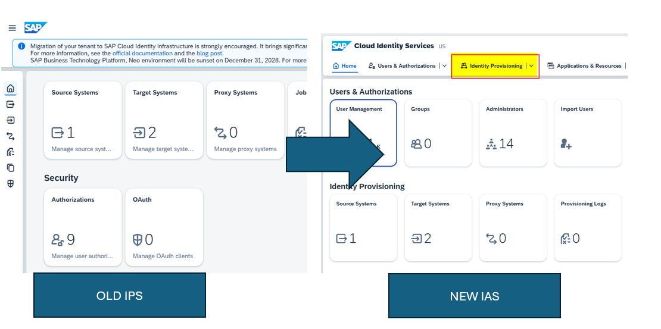Click the copy documents icon in IPS sidebar
The width and height of the screenshot is (661, 329).
coord(11,168)
